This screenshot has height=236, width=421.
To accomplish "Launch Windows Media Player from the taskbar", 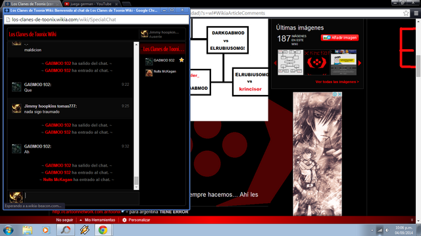I will pyautogui.click(x=45, y=230).
